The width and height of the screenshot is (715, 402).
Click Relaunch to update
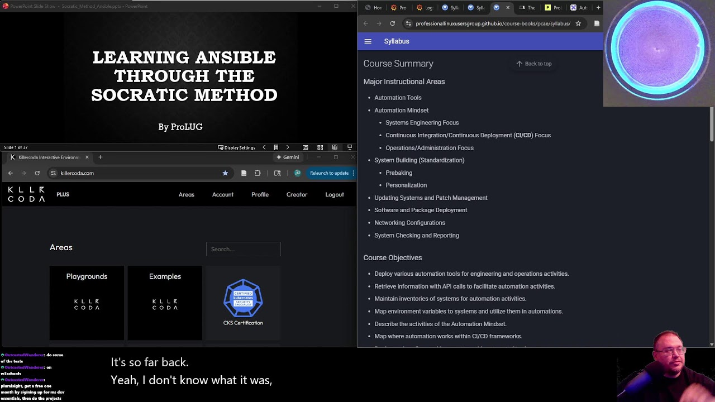tap(329, 173)
